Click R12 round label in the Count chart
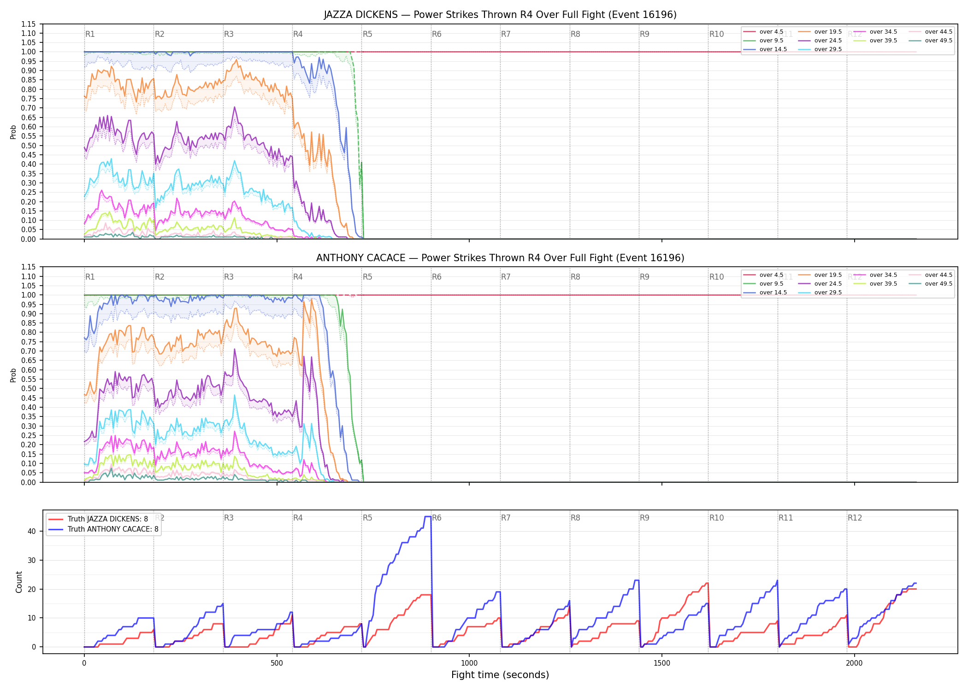968x691 pixels. [x=855, y=518]
